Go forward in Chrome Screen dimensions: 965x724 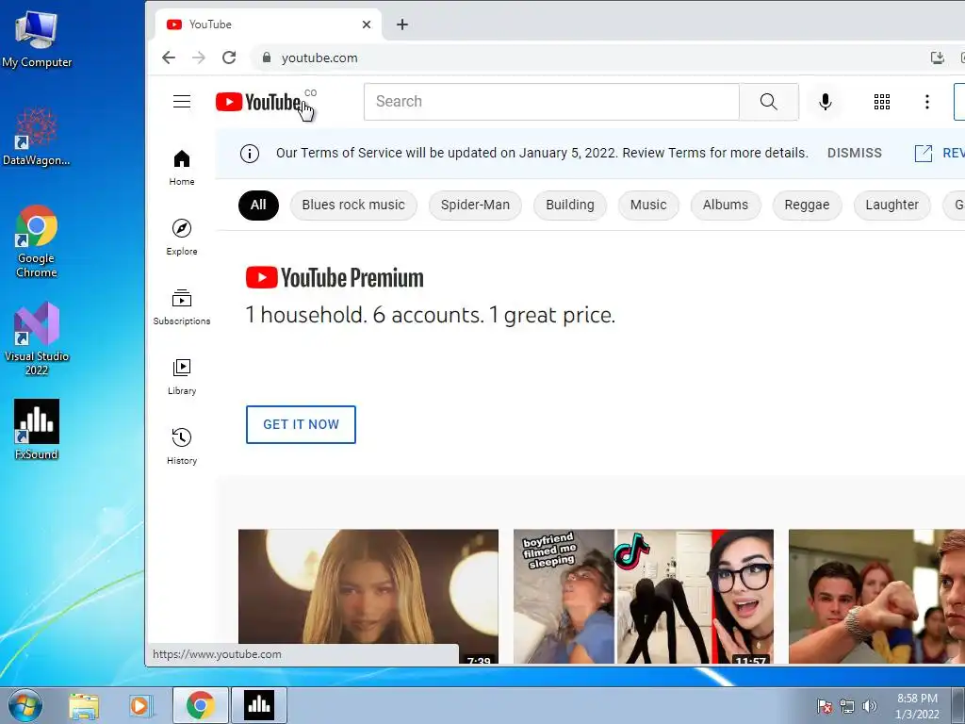pos(199,58)
